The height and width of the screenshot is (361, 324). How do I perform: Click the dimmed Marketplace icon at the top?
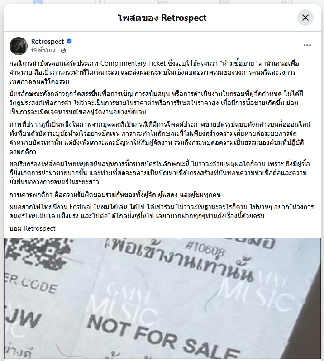[x=162, y=2]
